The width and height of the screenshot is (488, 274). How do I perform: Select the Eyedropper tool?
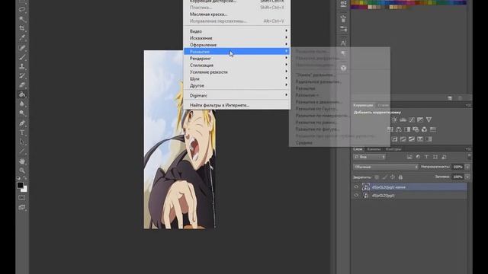click(22, 37)
